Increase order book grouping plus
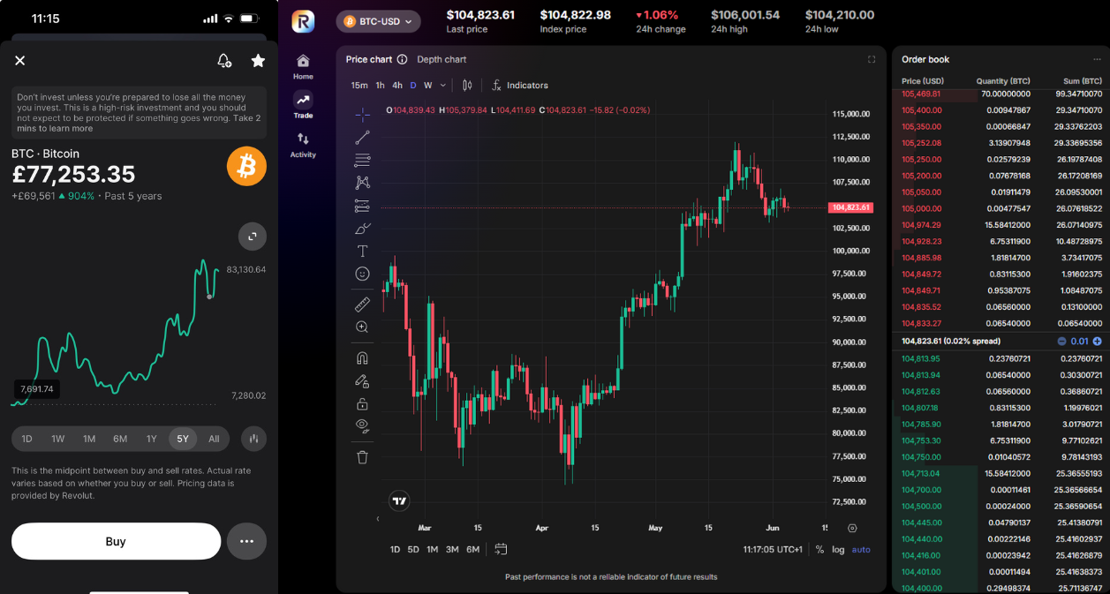Image resolution: width=1110 pixels, height=594 pixels. [1097, 341]
